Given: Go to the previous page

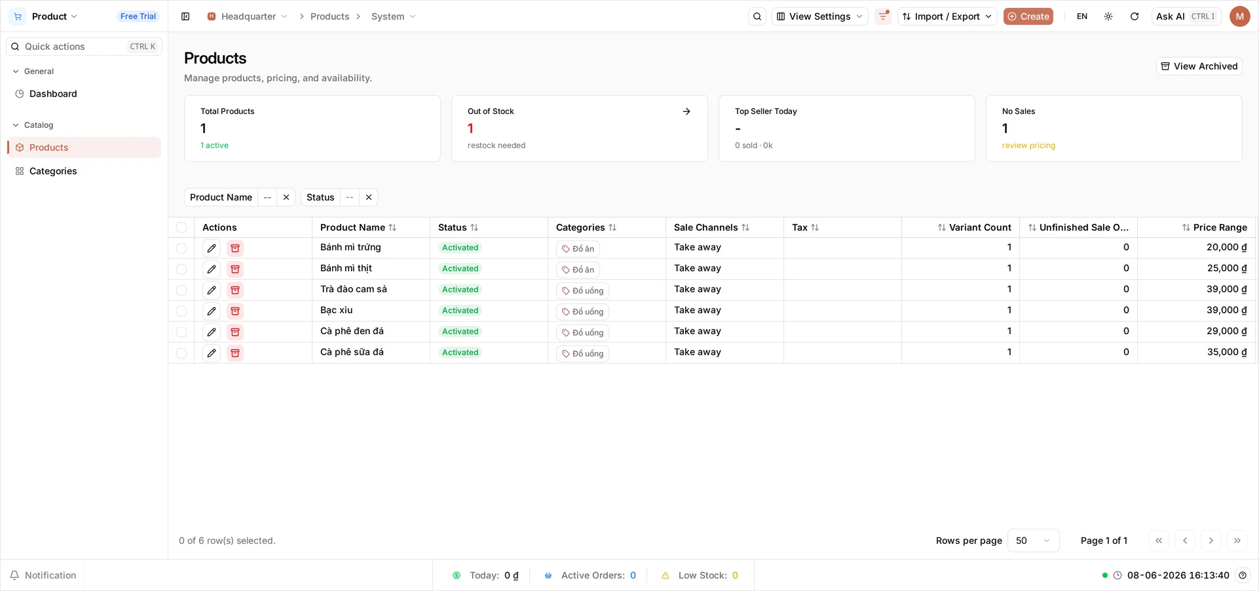Looking at the screenshot, I should pos(1185,541).
